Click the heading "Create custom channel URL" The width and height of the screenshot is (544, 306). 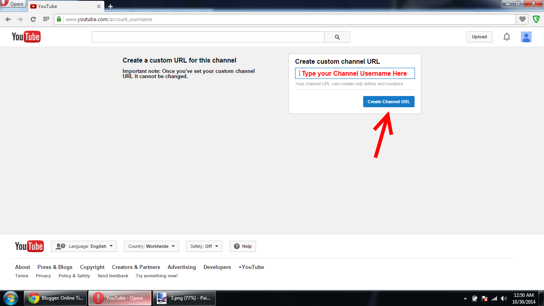coord(337,62)
